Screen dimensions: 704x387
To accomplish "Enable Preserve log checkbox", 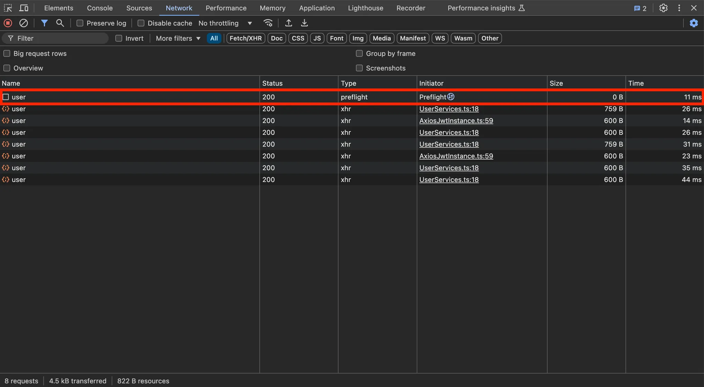I will click(x=80, y=23).
